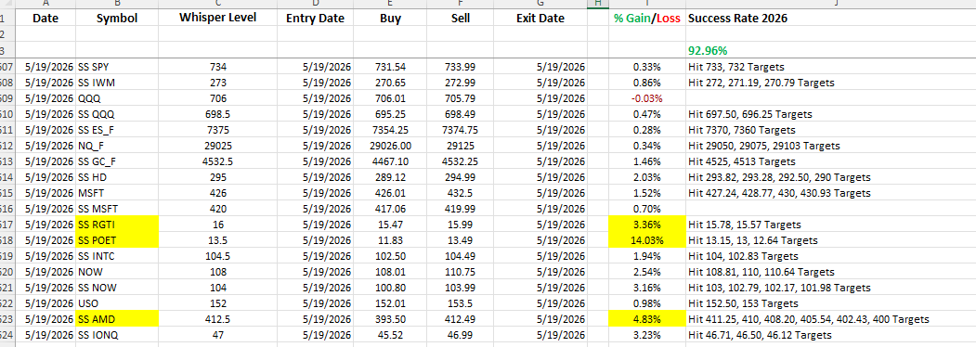The height and width of the screenshot is (347, 976).
Task: Select the 3.23% gain cell for SS IONQ
Action: pyautogui.click(x=647, y=335)
